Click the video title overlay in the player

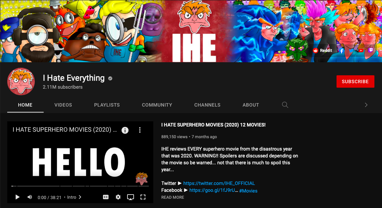(x=64, y=130)
